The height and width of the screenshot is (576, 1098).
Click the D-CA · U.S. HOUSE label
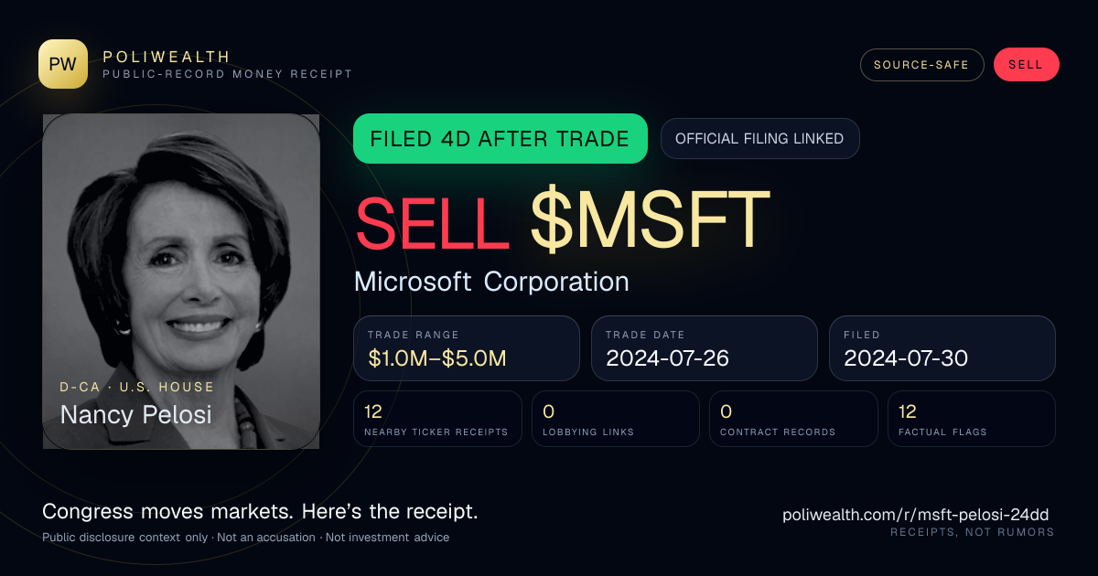coord(137,387)
